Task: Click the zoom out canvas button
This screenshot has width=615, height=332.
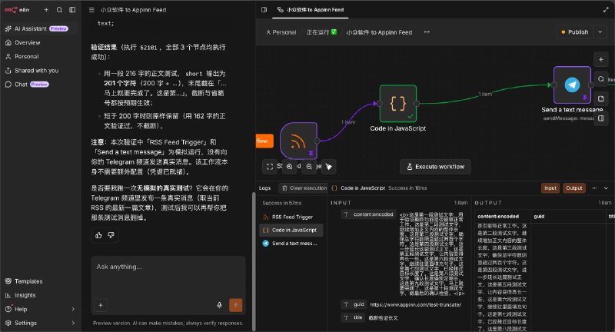Action: (309, 167)
